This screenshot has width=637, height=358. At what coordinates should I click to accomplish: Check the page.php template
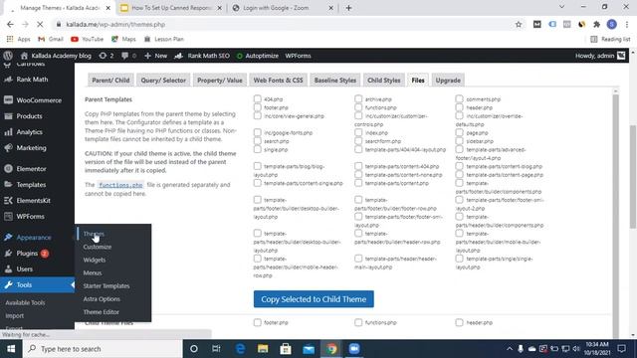pos(459,132)
